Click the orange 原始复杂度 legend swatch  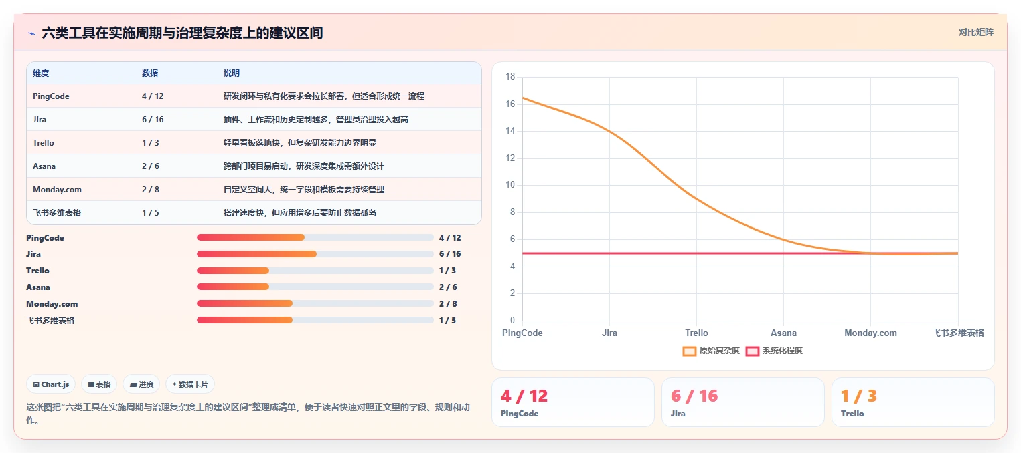(690, 351)
